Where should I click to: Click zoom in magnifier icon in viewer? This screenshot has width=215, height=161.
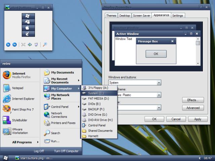[45, 45]
